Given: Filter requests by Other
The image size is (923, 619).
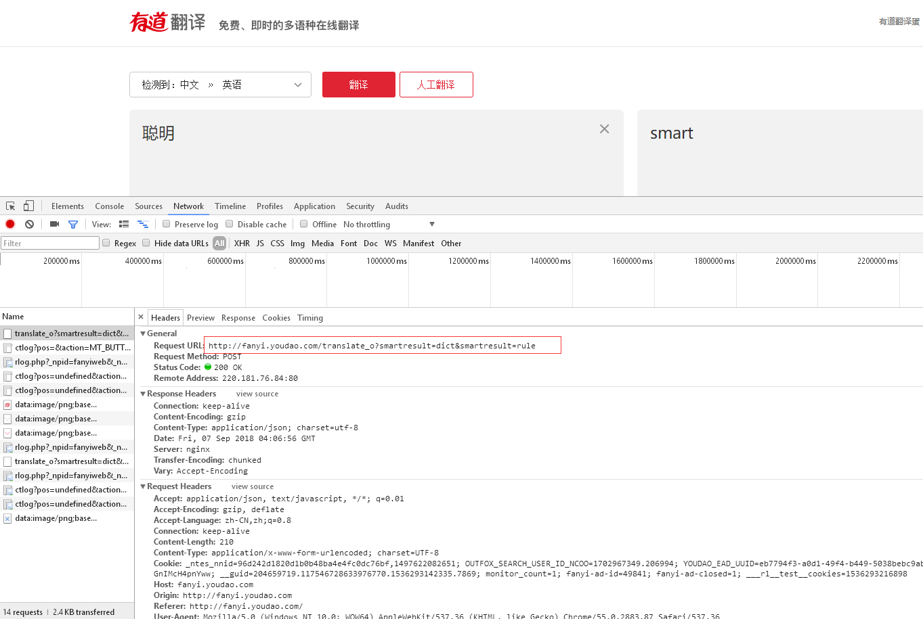Looking at the screenshot, I should pyautogui.click(x=451, y=244).
